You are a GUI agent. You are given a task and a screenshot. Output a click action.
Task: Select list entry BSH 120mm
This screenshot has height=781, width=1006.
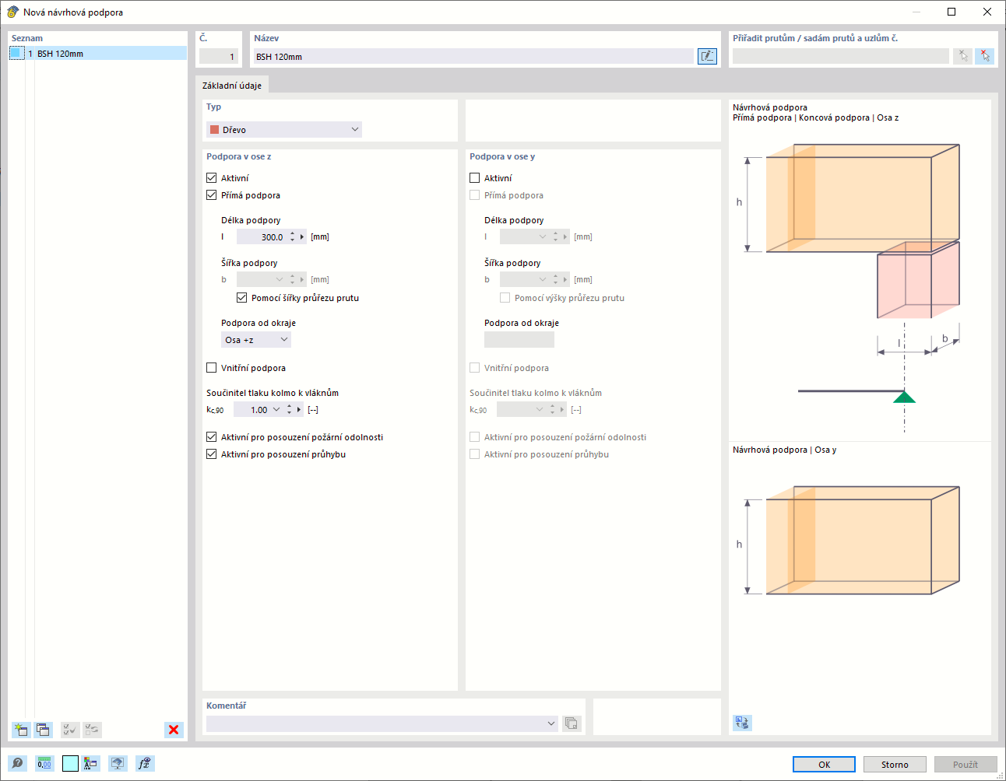point(98,54)
